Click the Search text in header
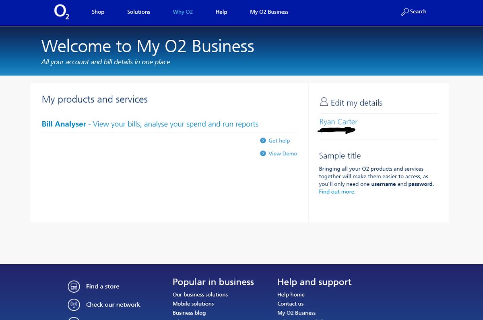The height and width of the screenshot is (320, 483). (x=418, y=12)
